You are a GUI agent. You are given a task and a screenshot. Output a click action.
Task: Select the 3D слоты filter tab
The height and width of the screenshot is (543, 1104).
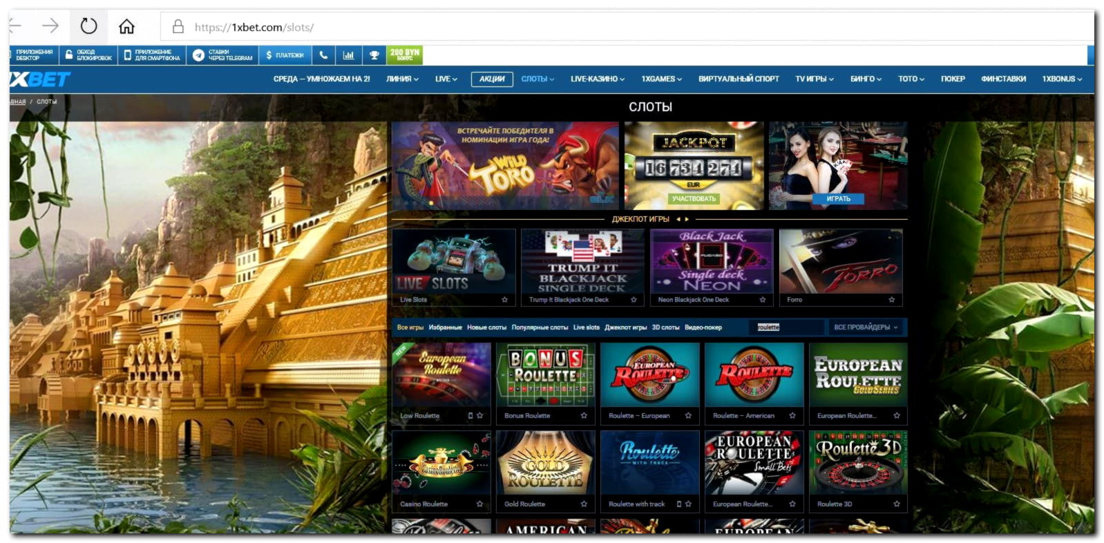665,327
